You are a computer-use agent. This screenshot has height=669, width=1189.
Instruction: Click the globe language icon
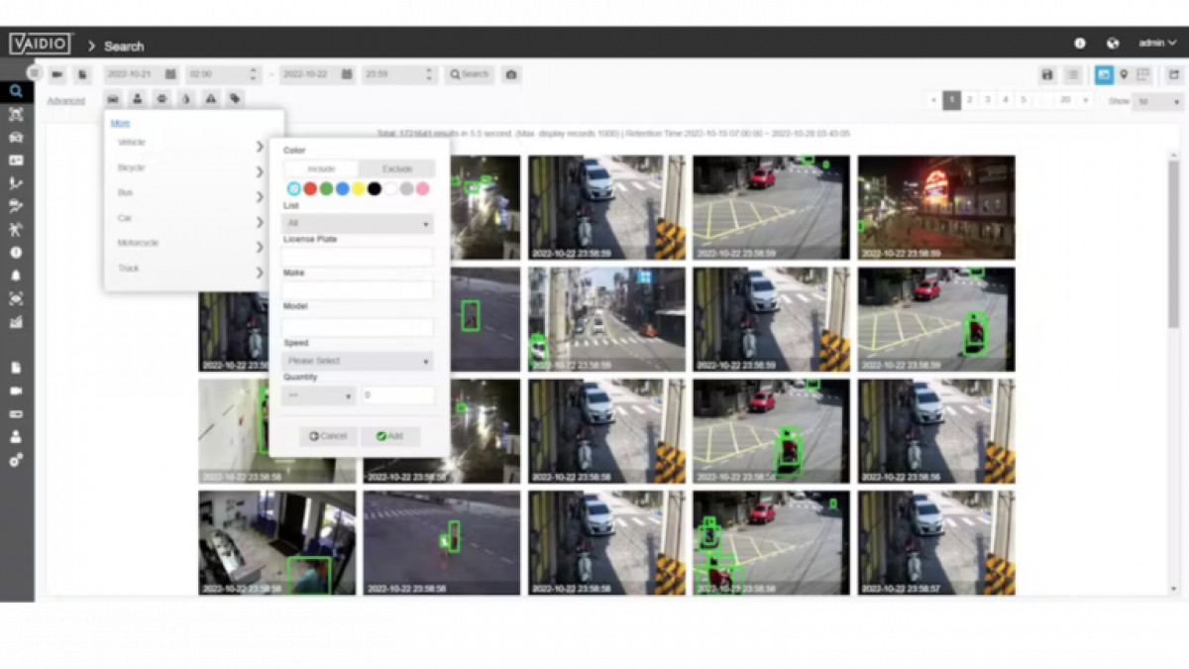point(1113,44)
